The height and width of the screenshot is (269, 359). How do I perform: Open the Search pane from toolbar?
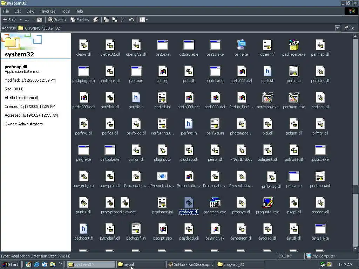(57, 20)
